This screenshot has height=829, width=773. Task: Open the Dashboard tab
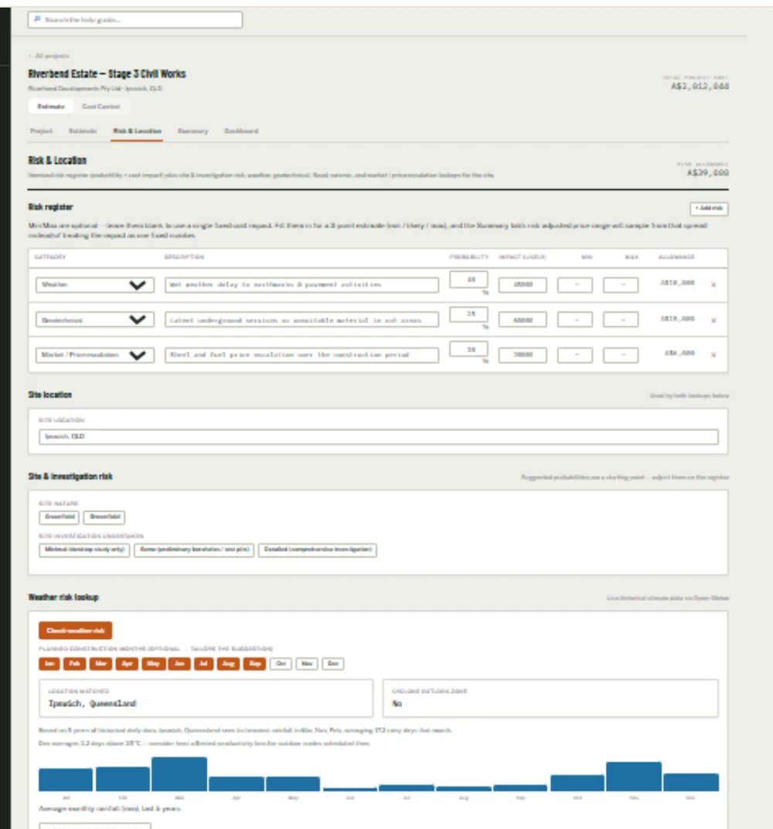(241, 131)
